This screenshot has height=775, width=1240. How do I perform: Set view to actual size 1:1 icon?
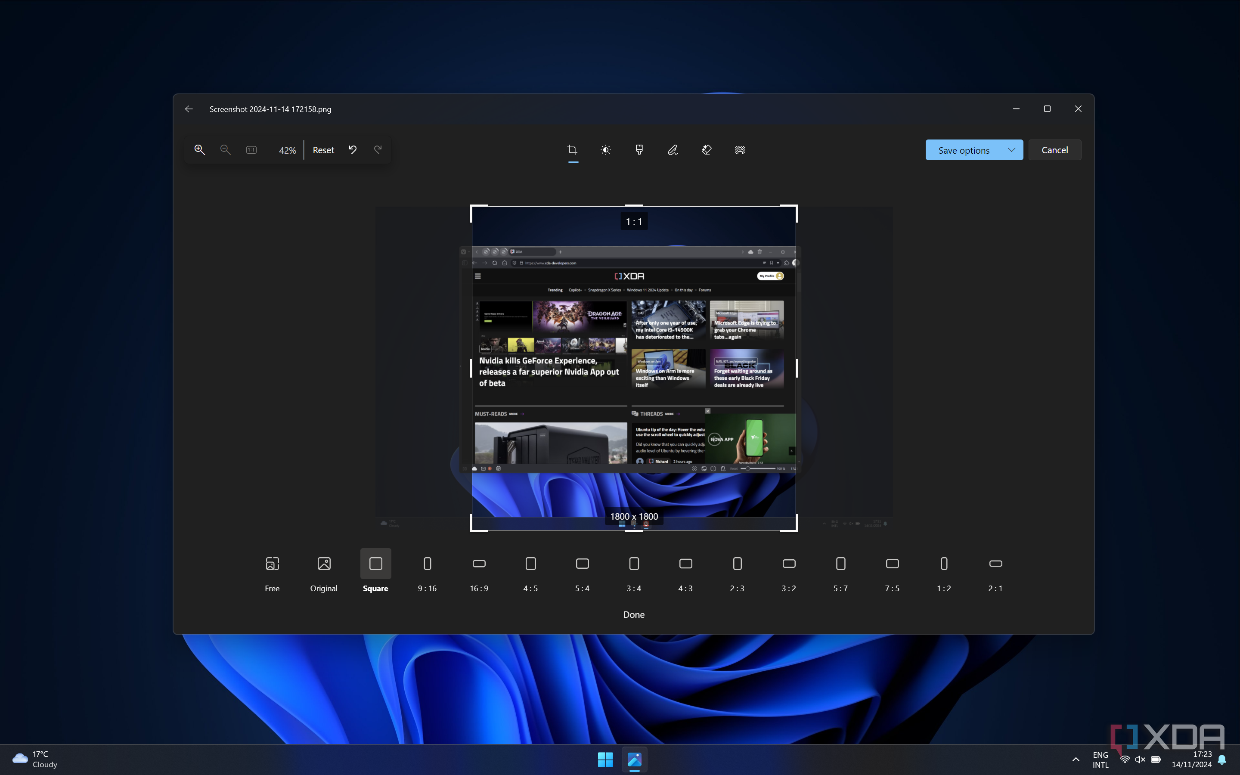point(251,150)
